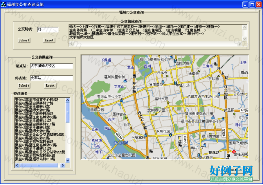Click the bus icon above 瀛江小学
The width and height of the screenshot is (263, 185).
point(204,144)
